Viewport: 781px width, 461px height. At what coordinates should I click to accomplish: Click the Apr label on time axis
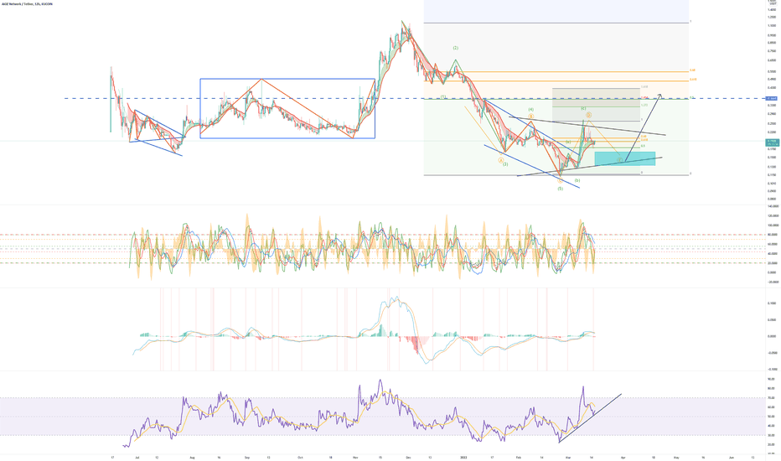[623, 457]
